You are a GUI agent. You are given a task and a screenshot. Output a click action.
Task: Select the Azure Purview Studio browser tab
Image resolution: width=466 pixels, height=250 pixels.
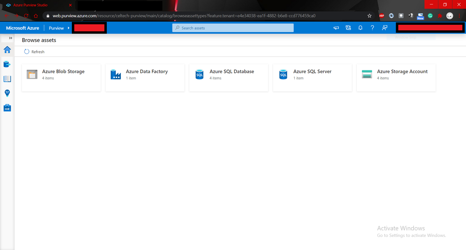point(38,5)
